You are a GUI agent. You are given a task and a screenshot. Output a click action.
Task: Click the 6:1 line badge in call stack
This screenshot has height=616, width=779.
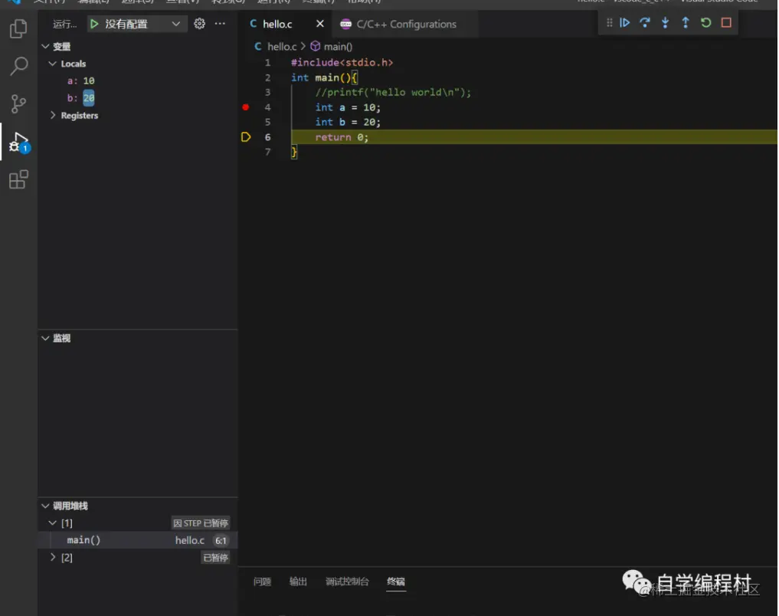coord(221,540)
